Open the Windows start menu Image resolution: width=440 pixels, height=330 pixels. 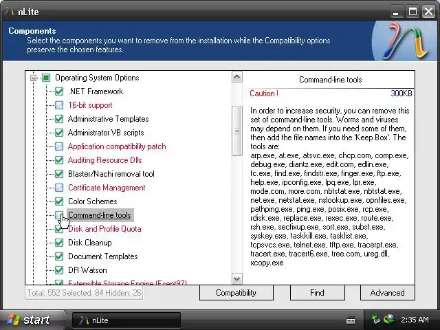coord(31,320)
